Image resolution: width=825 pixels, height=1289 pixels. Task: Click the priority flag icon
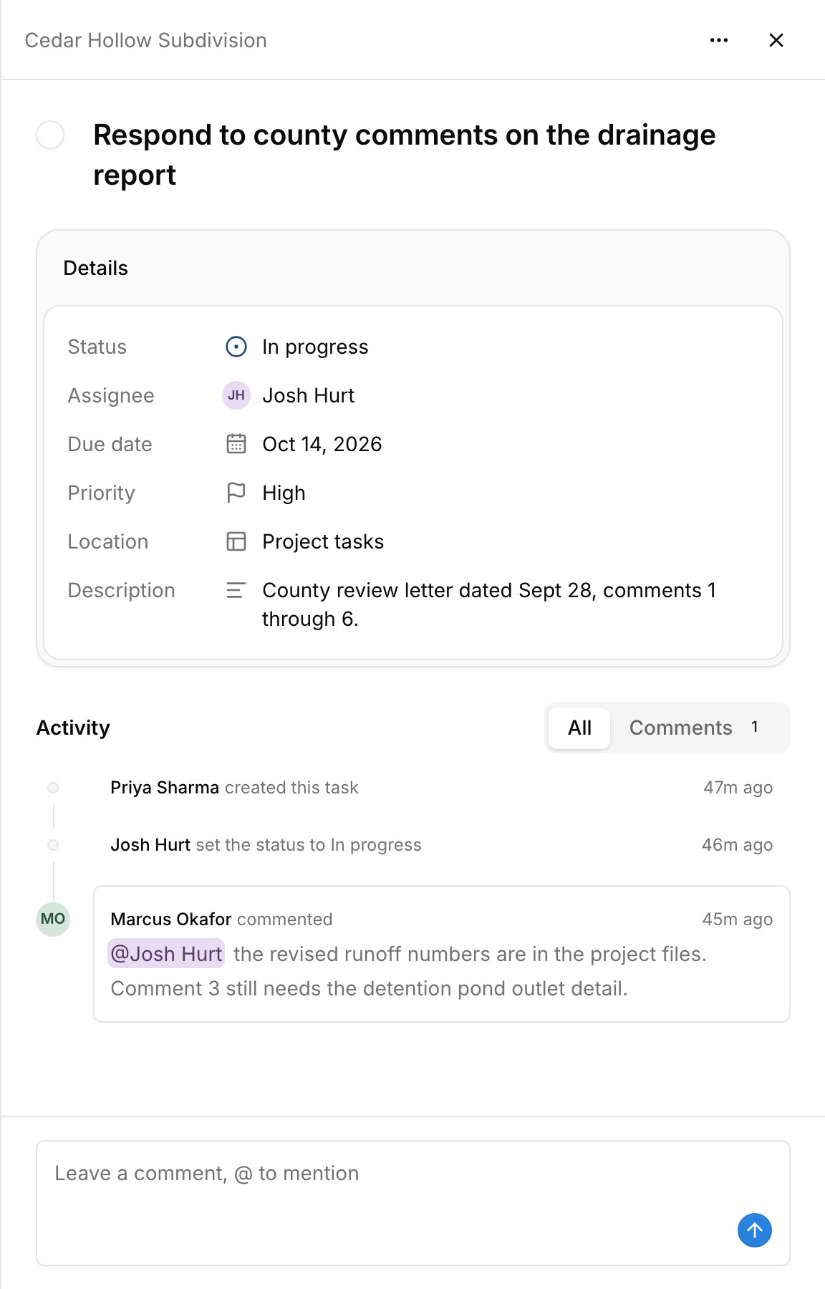236,493
